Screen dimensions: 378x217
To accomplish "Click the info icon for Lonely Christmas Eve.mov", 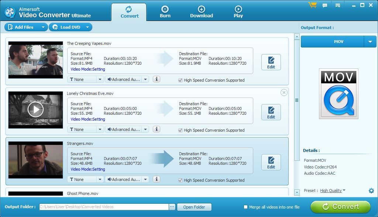I will pyautogui.click(x=156, y=129).
